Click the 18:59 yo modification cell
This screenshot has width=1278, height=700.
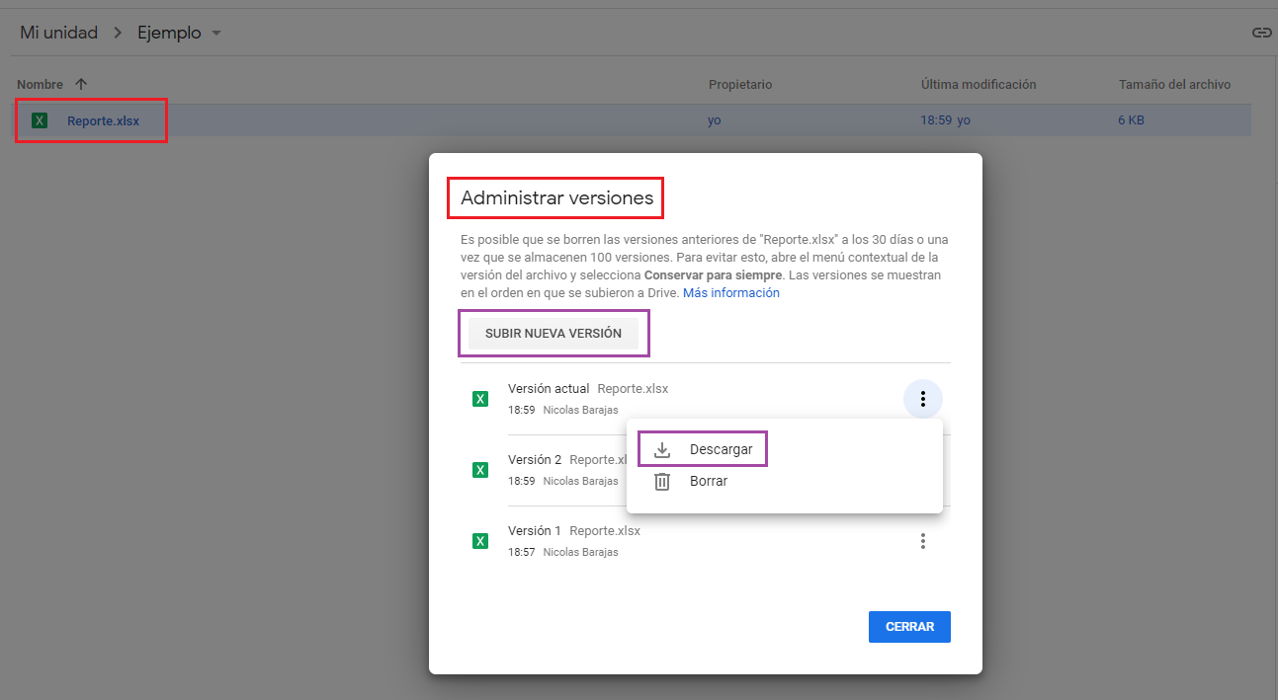(x=946, y=120)
